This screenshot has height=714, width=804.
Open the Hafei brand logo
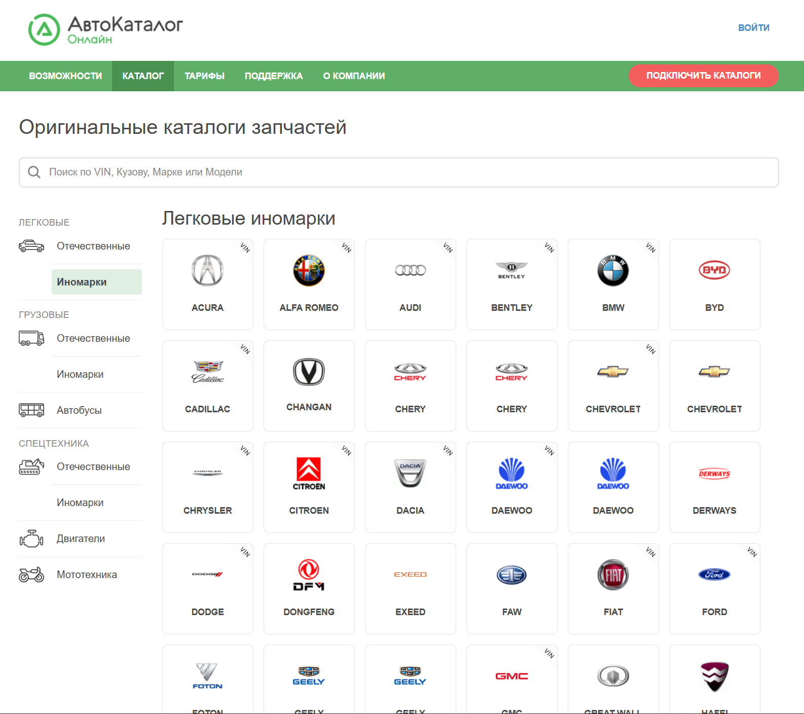715,676
